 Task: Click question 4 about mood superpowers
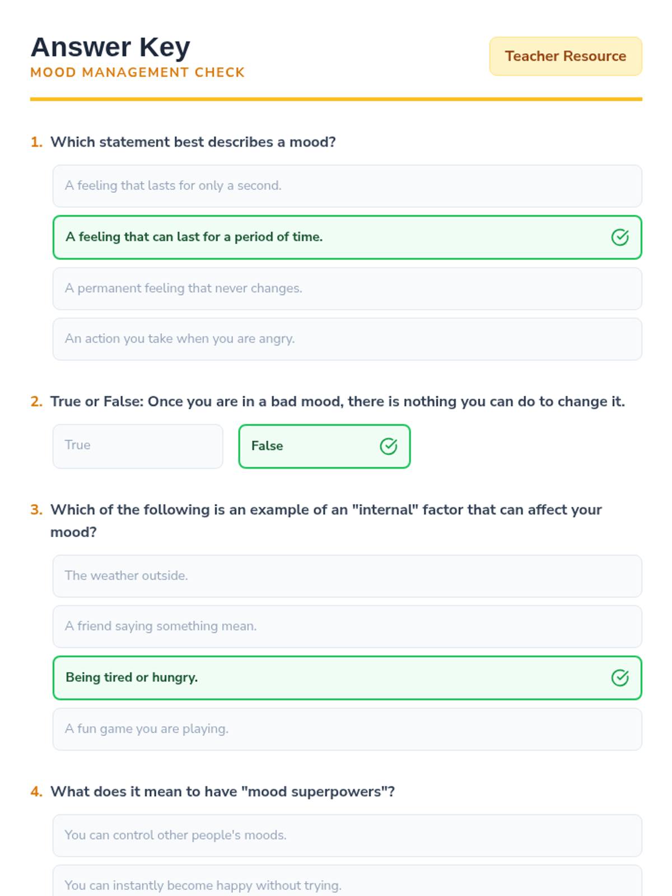pos(222,792)
